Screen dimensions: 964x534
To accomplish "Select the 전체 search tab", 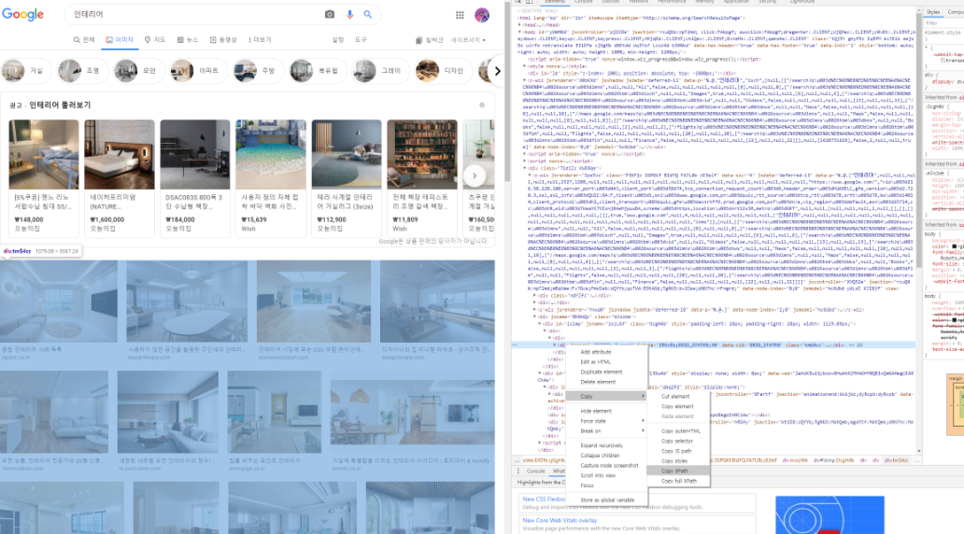I will pyautogui.click(x=84, y=40).
